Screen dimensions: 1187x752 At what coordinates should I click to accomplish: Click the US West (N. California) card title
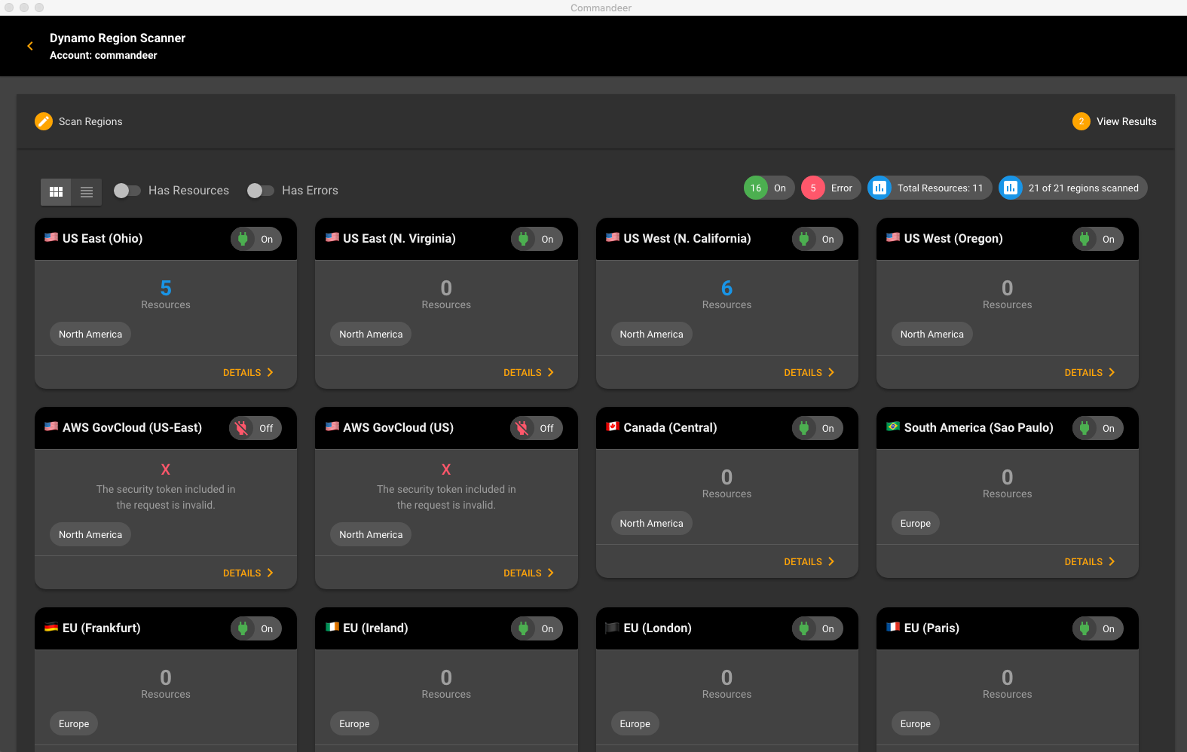(687, 238)
